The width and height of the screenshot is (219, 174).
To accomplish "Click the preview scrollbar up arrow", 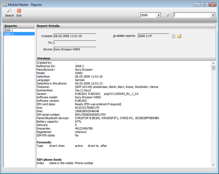I will pos(213,63).
